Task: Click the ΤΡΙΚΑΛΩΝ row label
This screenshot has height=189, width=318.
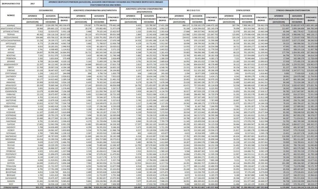Action: tap(11, 166)
